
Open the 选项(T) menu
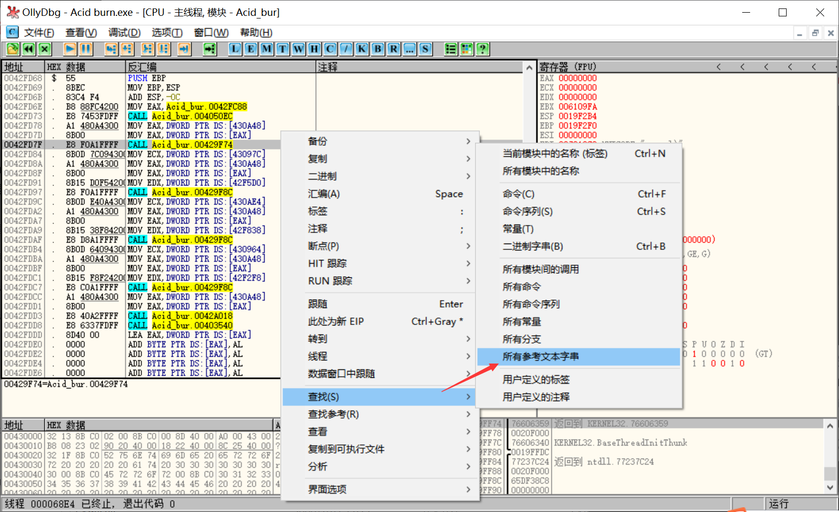coord(167,33)
